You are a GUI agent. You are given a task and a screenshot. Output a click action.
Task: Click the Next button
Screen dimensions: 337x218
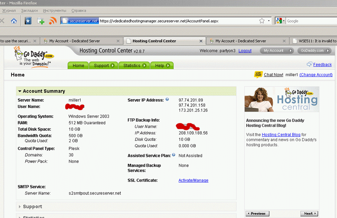[x=309, y=214]
